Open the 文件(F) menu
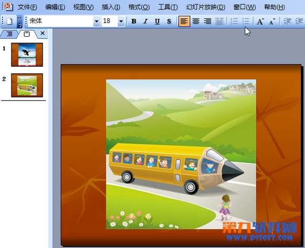 (x=27, y=7)
